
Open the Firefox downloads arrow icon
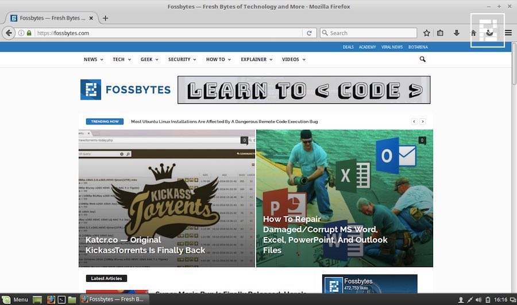coord(457,33)
